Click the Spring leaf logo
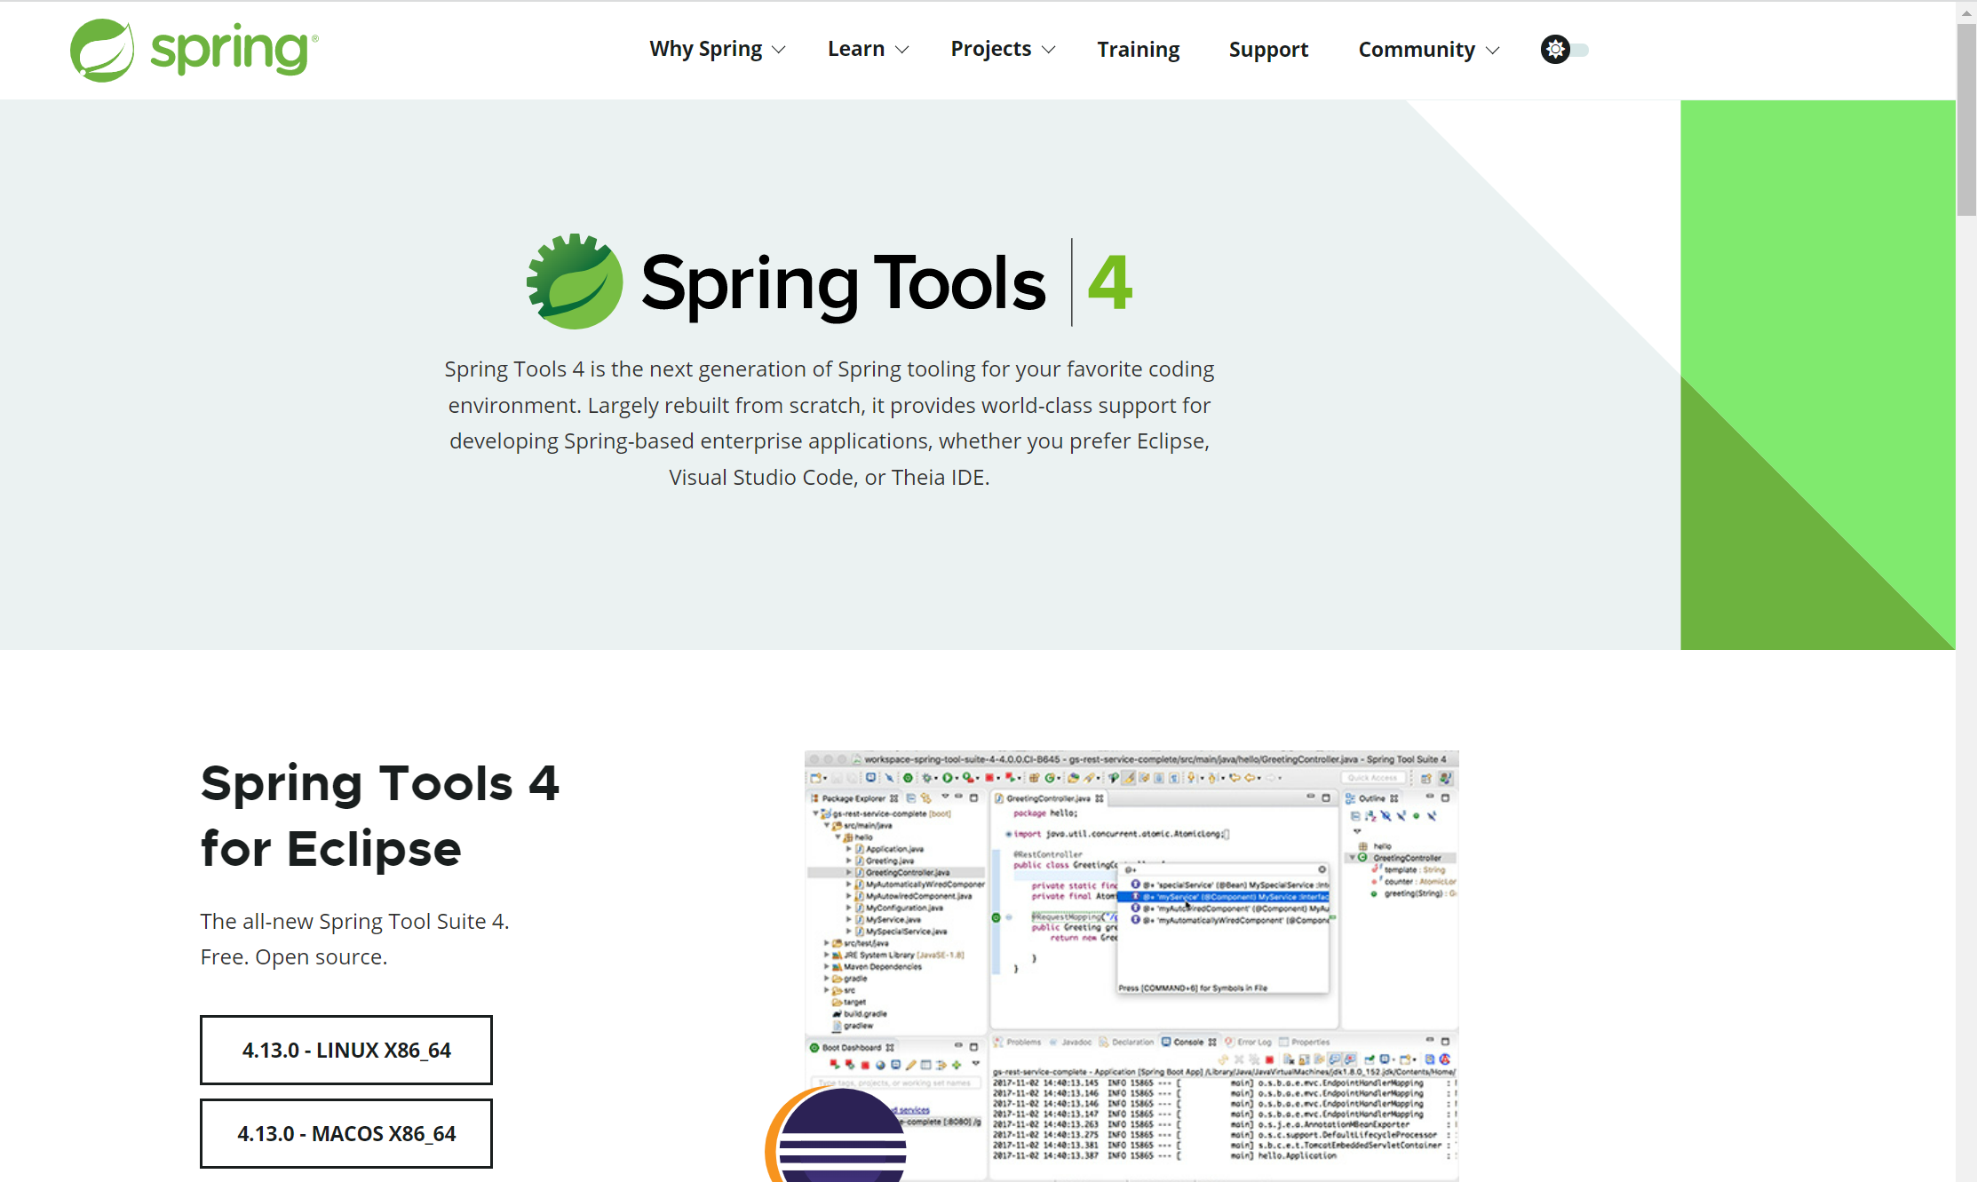The height and width of the screenshot is (1182, 1977). pos(102,51)
